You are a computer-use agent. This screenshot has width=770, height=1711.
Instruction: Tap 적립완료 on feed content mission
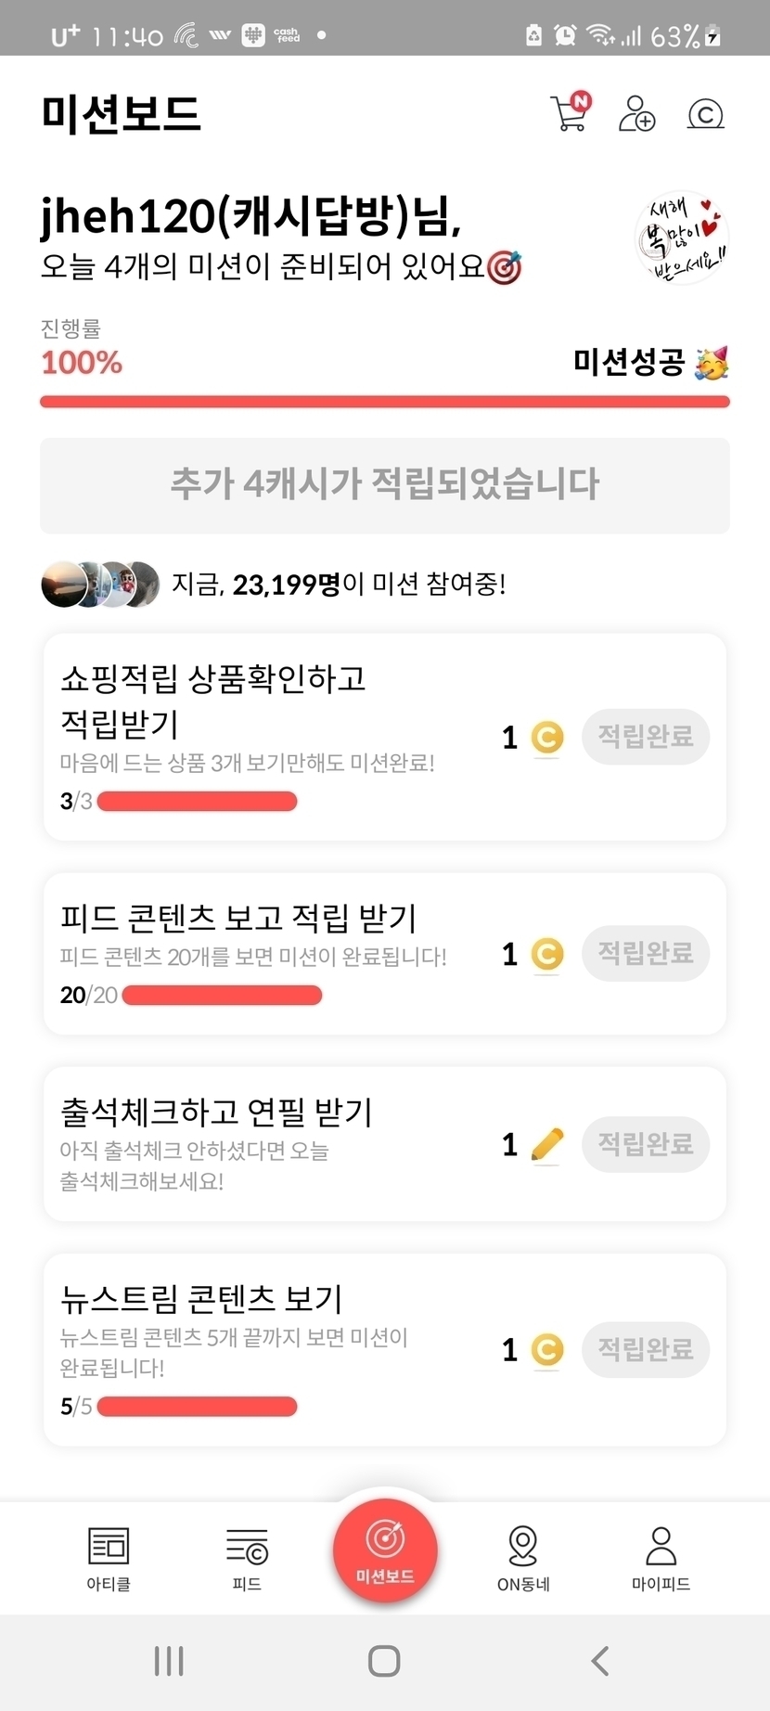646,953
